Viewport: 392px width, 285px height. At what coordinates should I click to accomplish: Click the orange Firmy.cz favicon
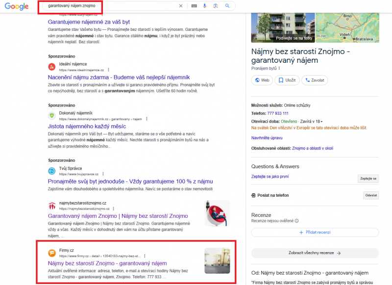pyautogui.click(x=52, y=253)
